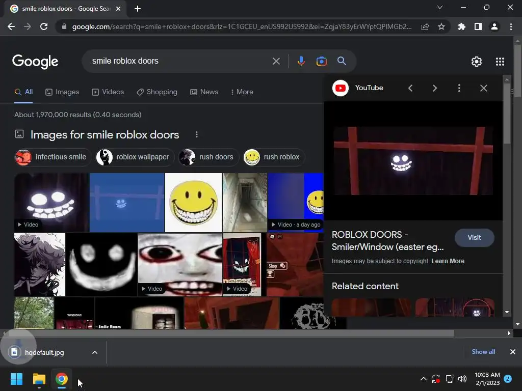The image size is (522, 391).
Task: Open Google quick settings gear
Action: [477, 62]
